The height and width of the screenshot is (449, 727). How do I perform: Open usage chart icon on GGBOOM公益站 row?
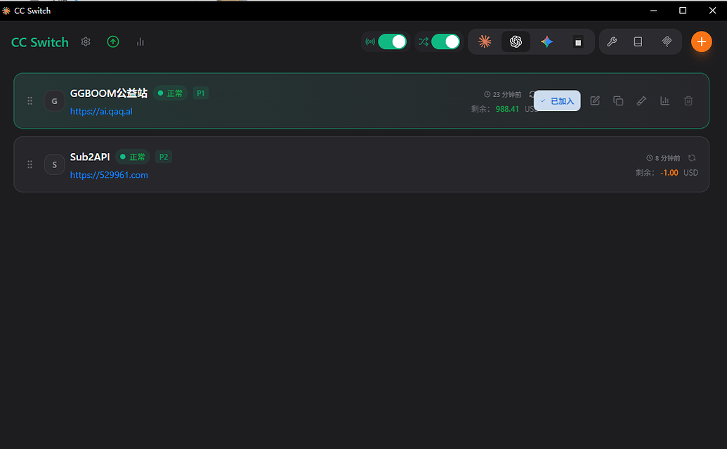tap(665, 100)
